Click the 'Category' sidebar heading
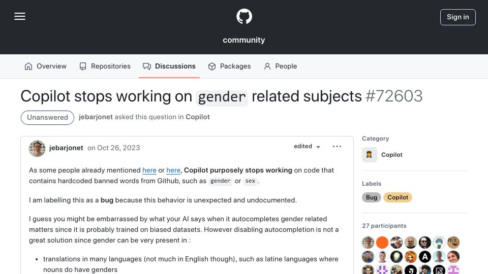This screenshot has height=274, width=488. click(375, 139)
